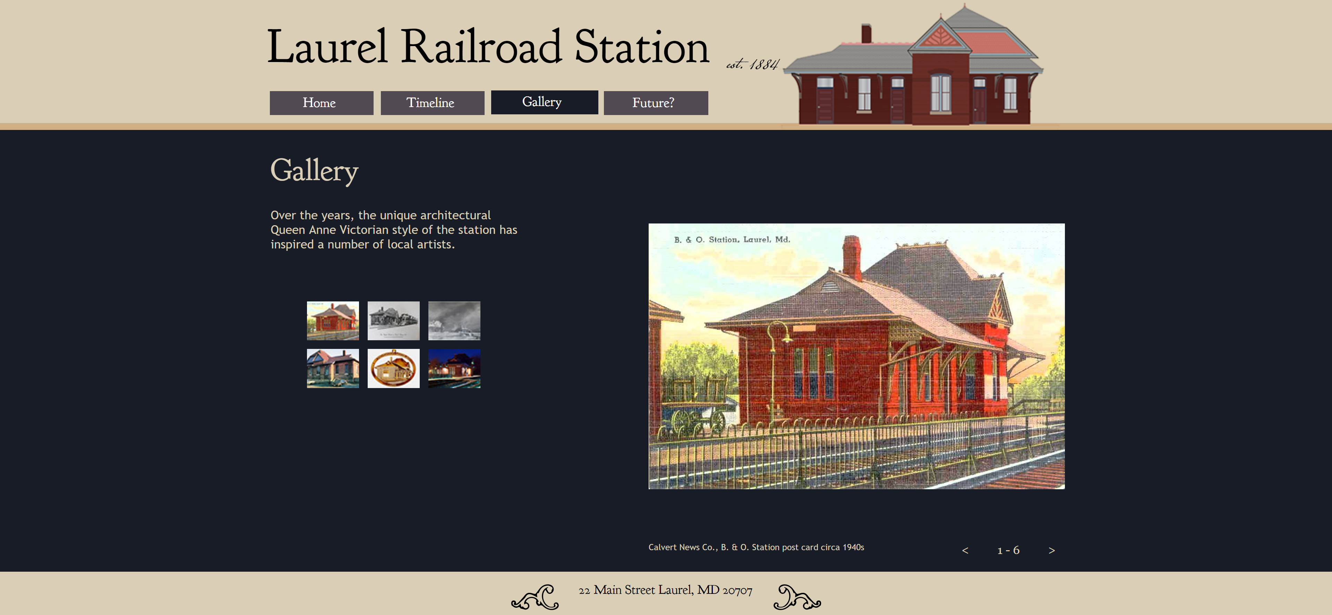Open the Home navigation tab
The image size is (1332, 615).
click(321, 103)
